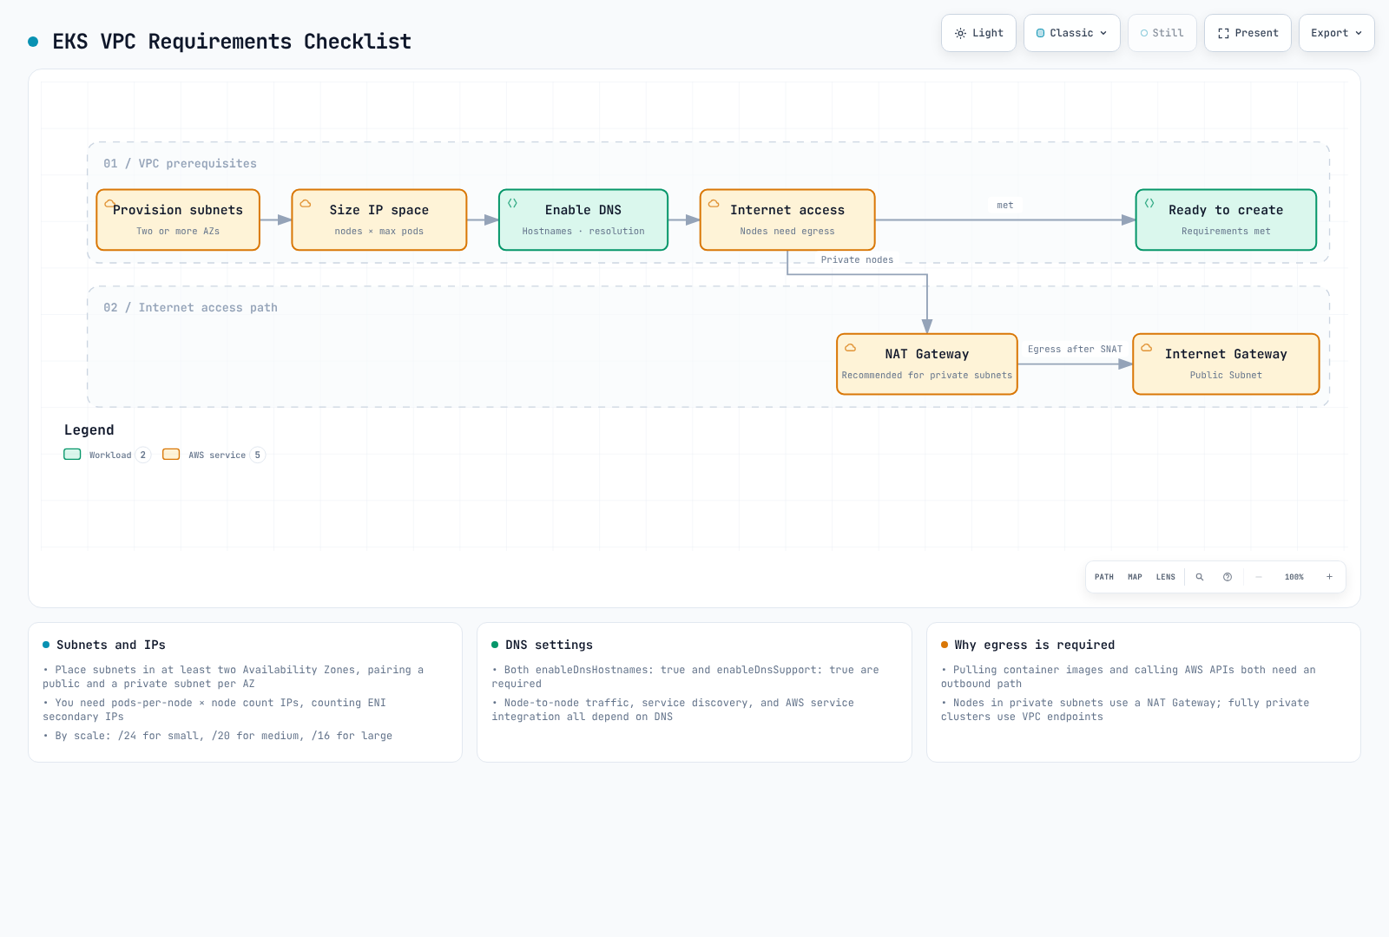This screenshot has width=1389, height=937.
Task: Toggle the Light theme button
Action: point(978,33)
